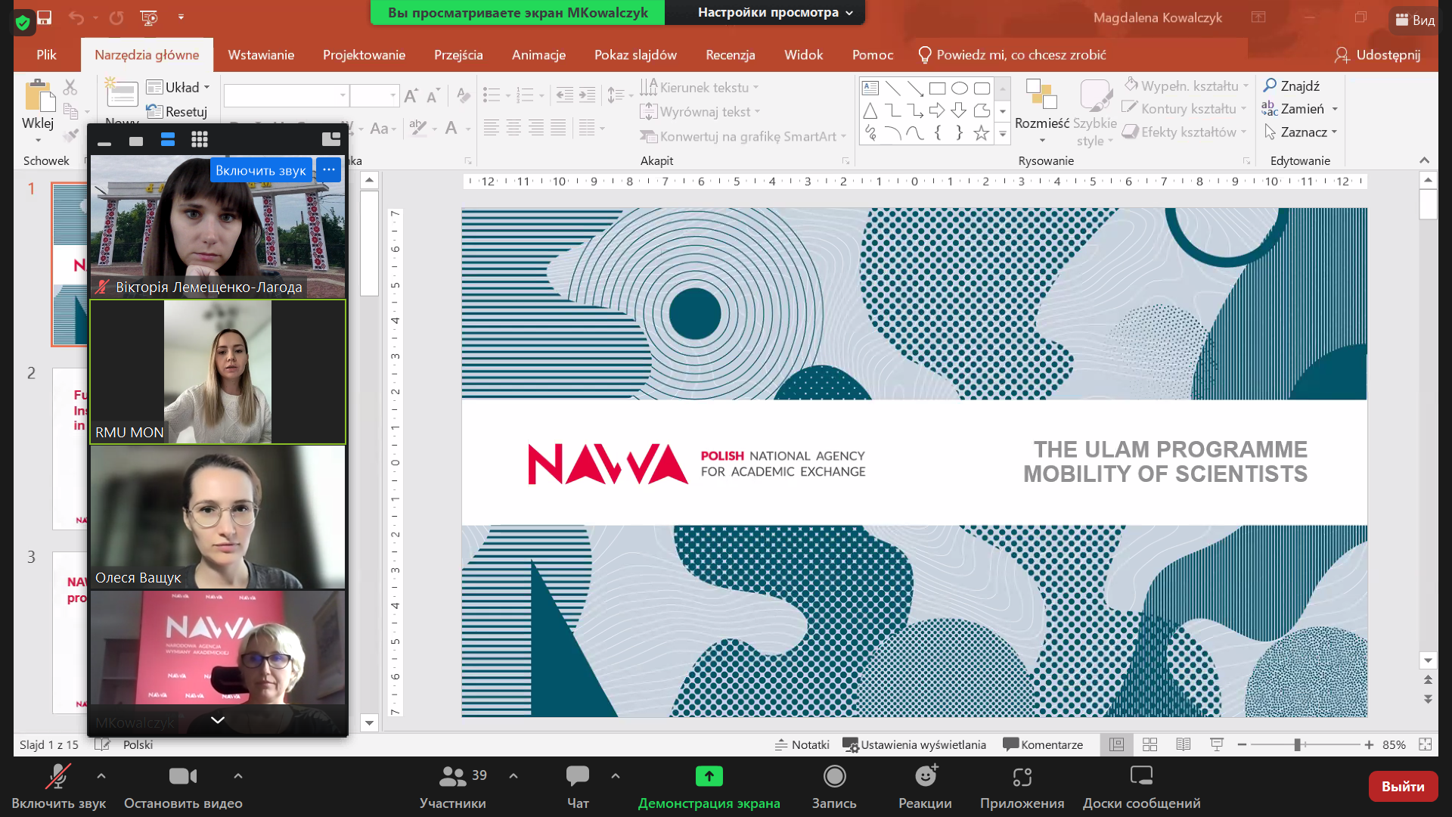The height and width of the screenshot is (817, 1452).
Task: Open Доски сообщений whiteboards icon
Action: [x=1140, y=777]
